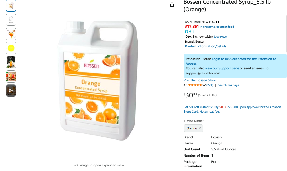View the orange drink glass thumbnail

[11, 62]
